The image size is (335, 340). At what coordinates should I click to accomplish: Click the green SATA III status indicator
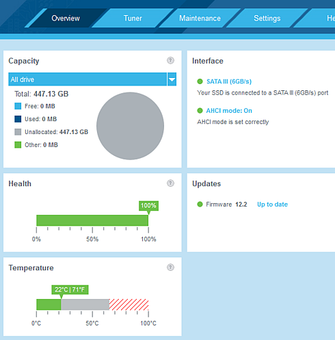click(200, 81)
